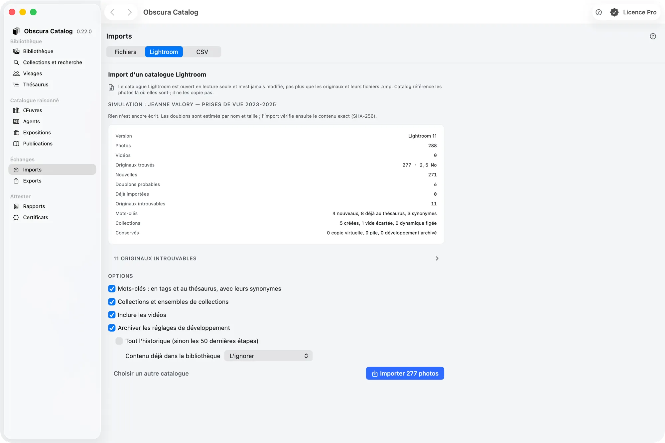Click the Originaux trouvés value 277 · 2,5 Mo
The height and width of the screenshot is (443, 665).
coord(420,165)
